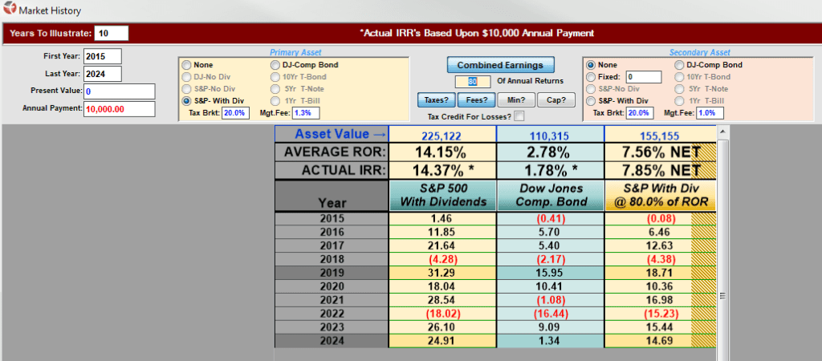
Task: Click the table vertical scrollbar thumb
Action: click(722, 297)
